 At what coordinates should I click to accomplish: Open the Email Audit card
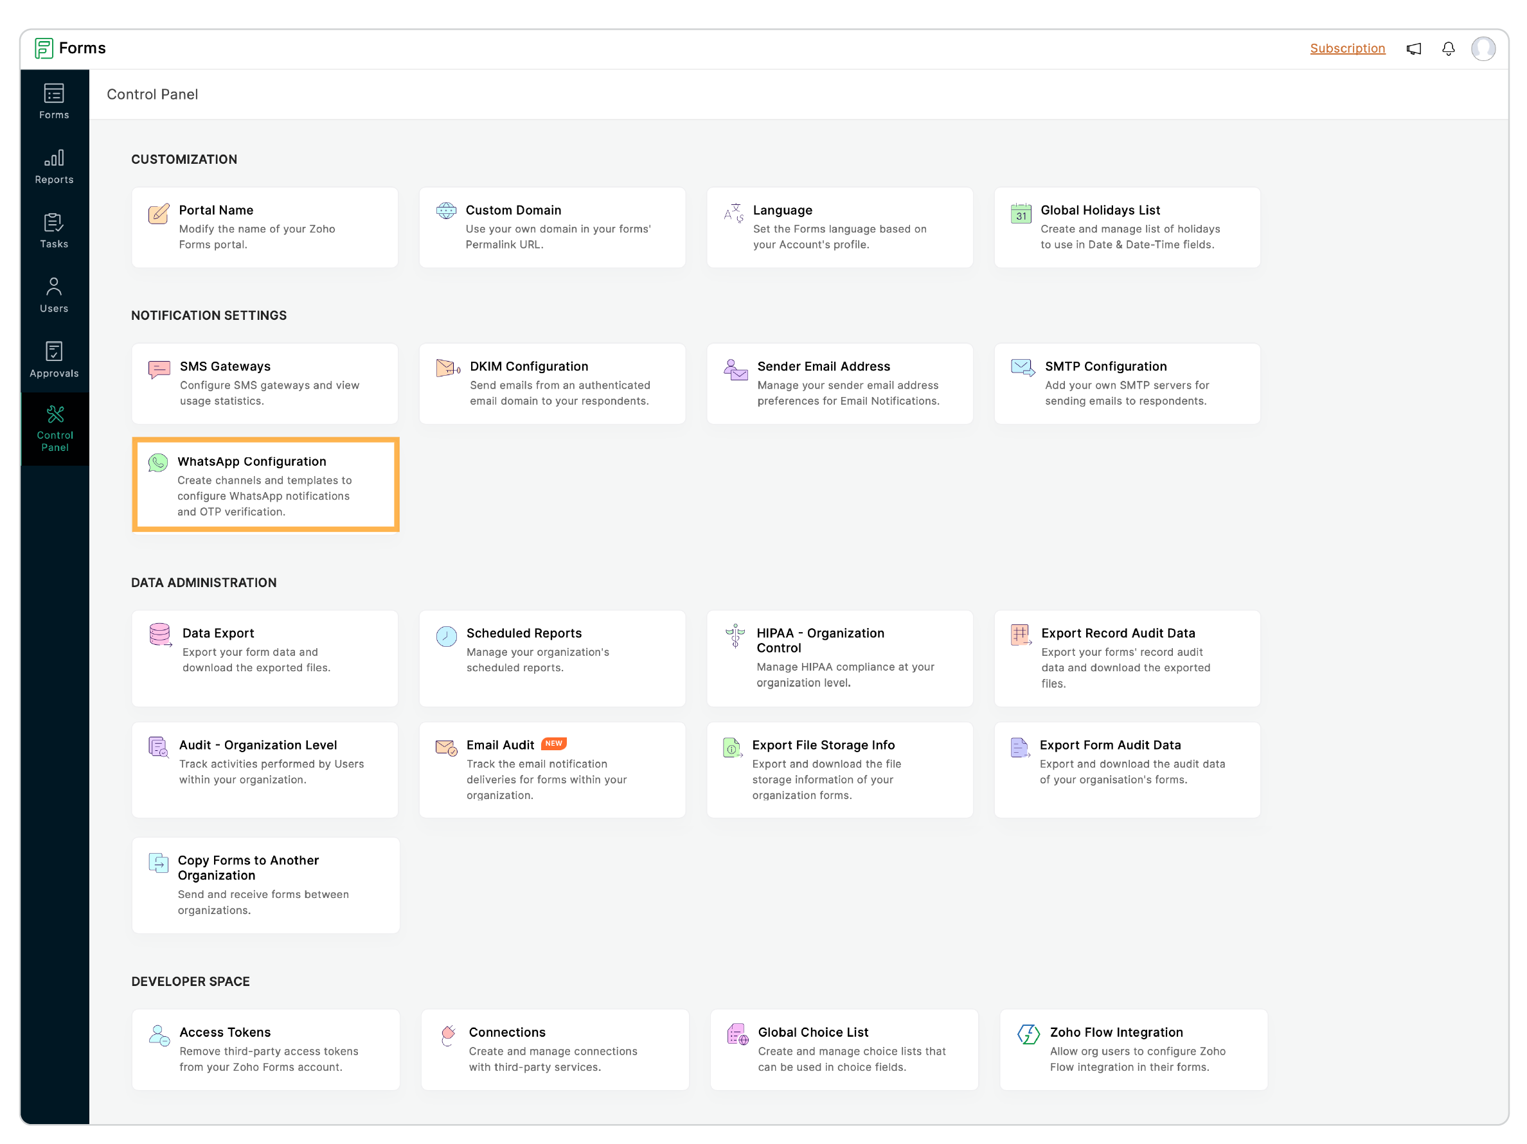pyautogui.click(x=551, y=770)
